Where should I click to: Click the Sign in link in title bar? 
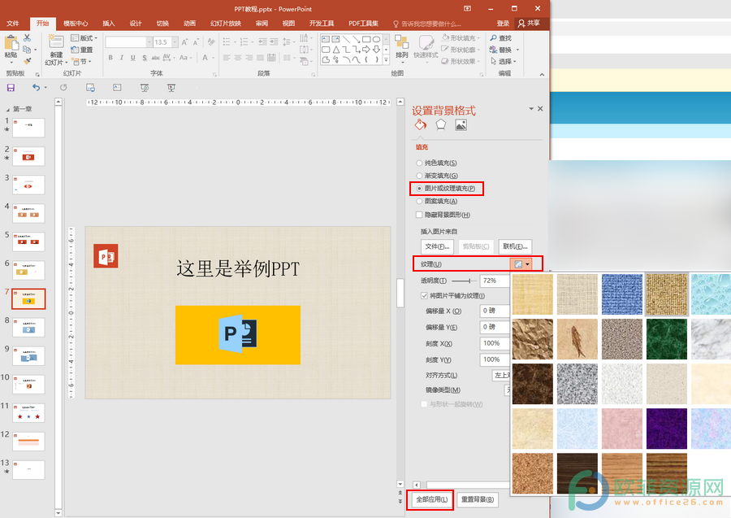click(x=503, y=24)
